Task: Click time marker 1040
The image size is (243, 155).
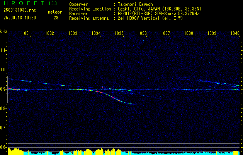Action: pos(235,33)
